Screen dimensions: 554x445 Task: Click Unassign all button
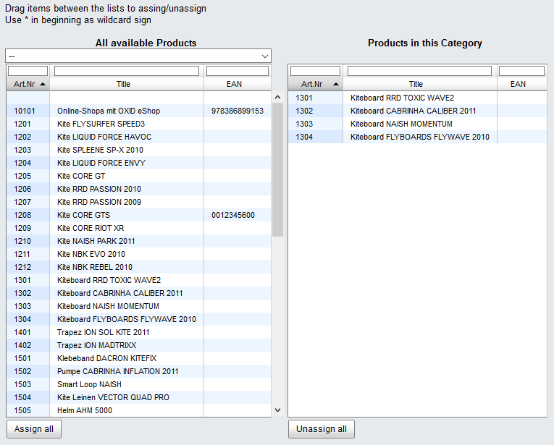tap(321, 429)
